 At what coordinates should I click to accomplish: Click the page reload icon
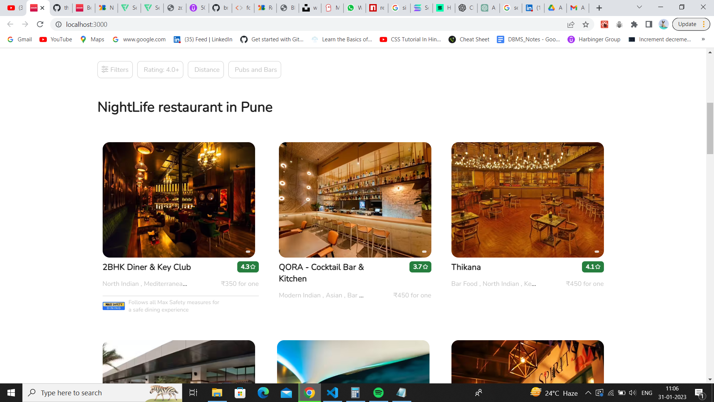tap(40, 24)
